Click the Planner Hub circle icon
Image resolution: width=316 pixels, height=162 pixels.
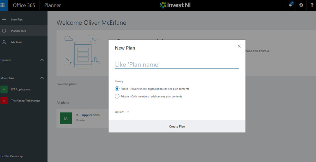tap(4, 31)
